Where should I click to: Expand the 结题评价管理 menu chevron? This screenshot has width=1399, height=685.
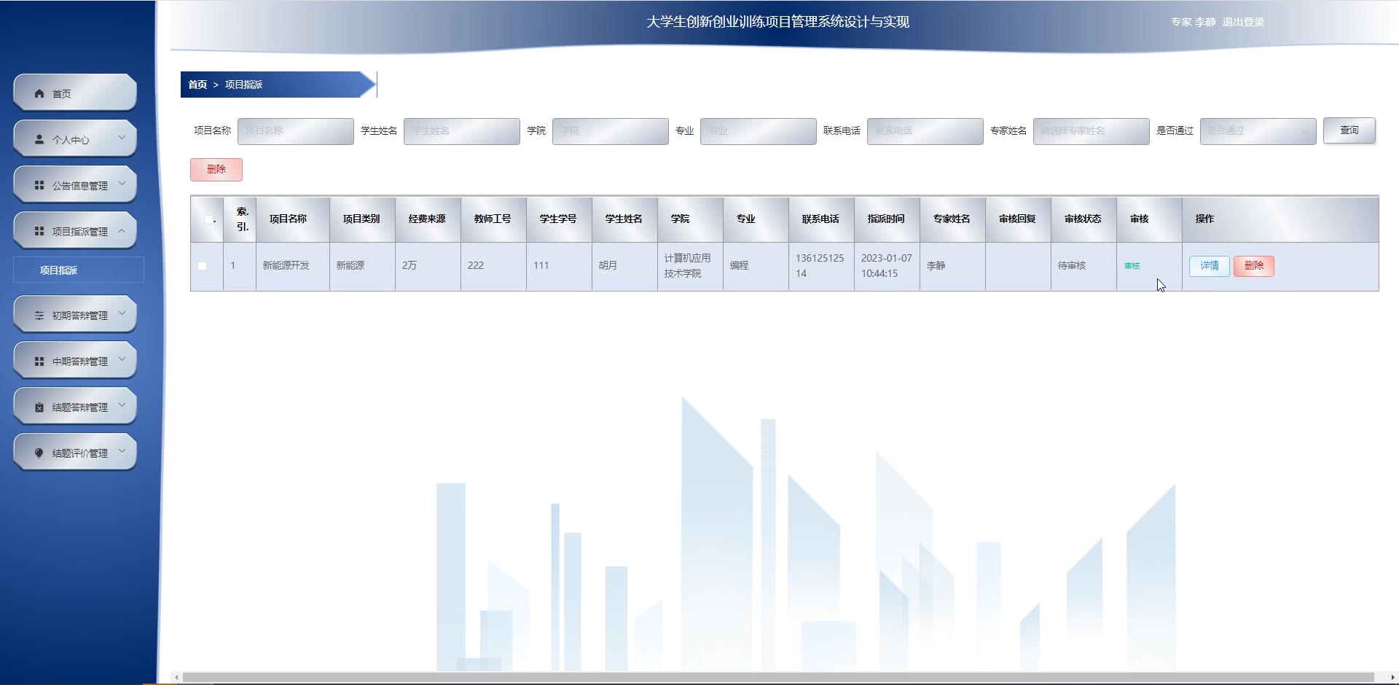pyautogui.click(x=122, y=450)
